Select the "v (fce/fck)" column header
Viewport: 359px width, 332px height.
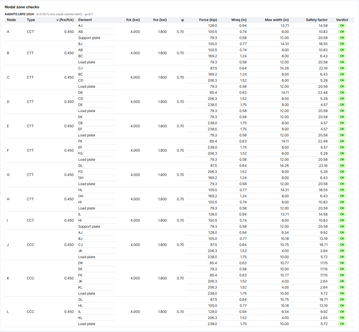coord(65,20)
